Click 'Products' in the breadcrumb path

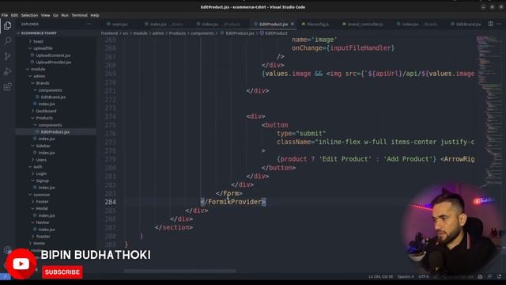(177, 33)
